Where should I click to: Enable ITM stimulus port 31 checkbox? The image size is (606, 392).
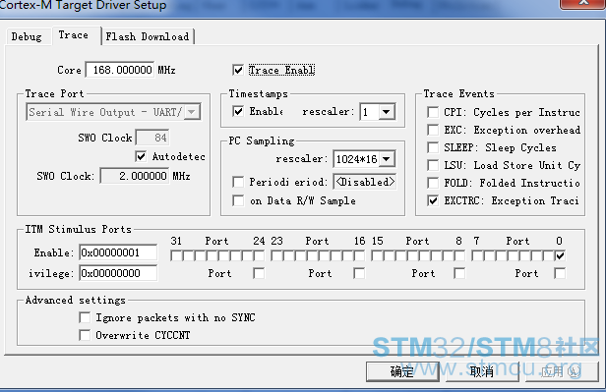[x=176, y=255]
